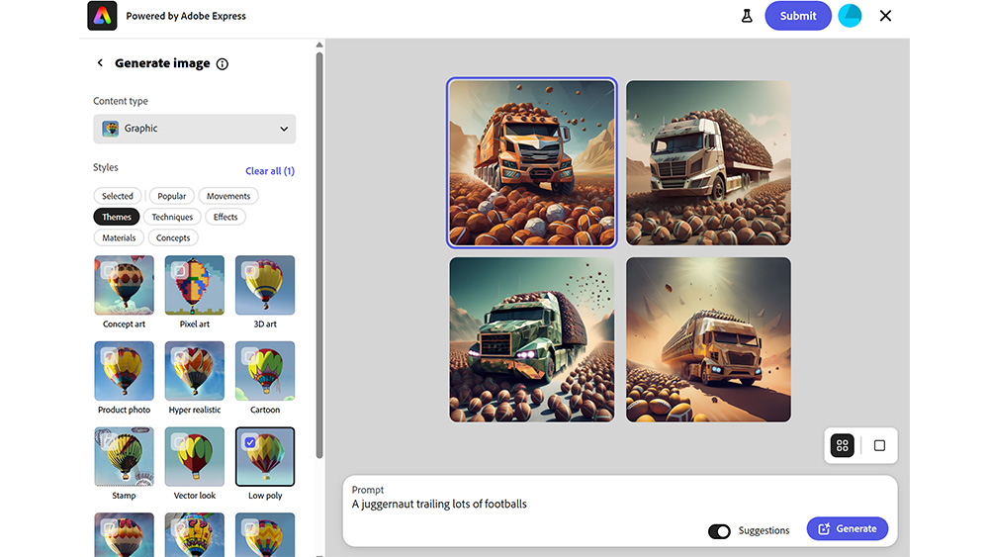
Task: Click the Submit button
Action: pyautogui.click(x=798, y=16)
